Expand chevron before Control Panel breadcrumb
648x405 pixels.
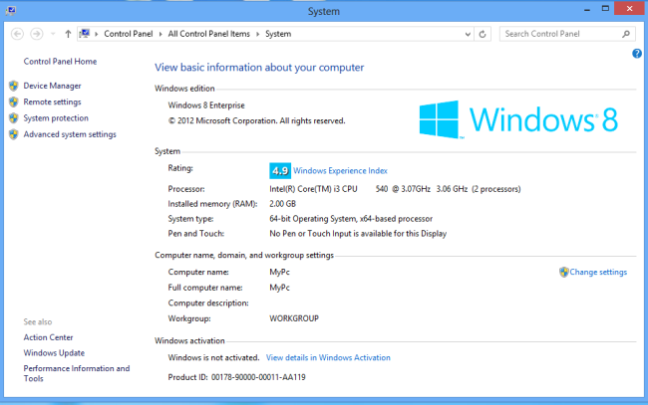click(x=97, y=34)
